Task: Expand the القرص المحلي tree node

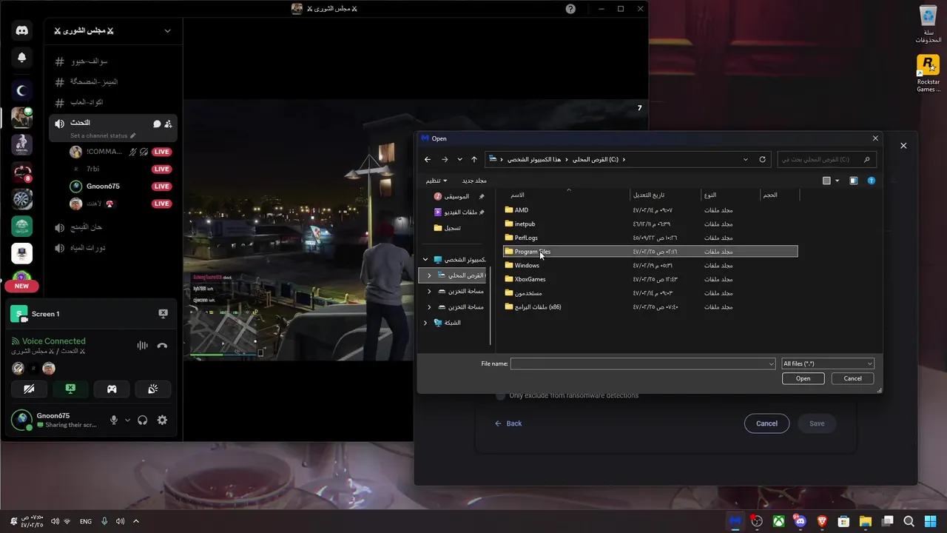Action: pos(429,275)
